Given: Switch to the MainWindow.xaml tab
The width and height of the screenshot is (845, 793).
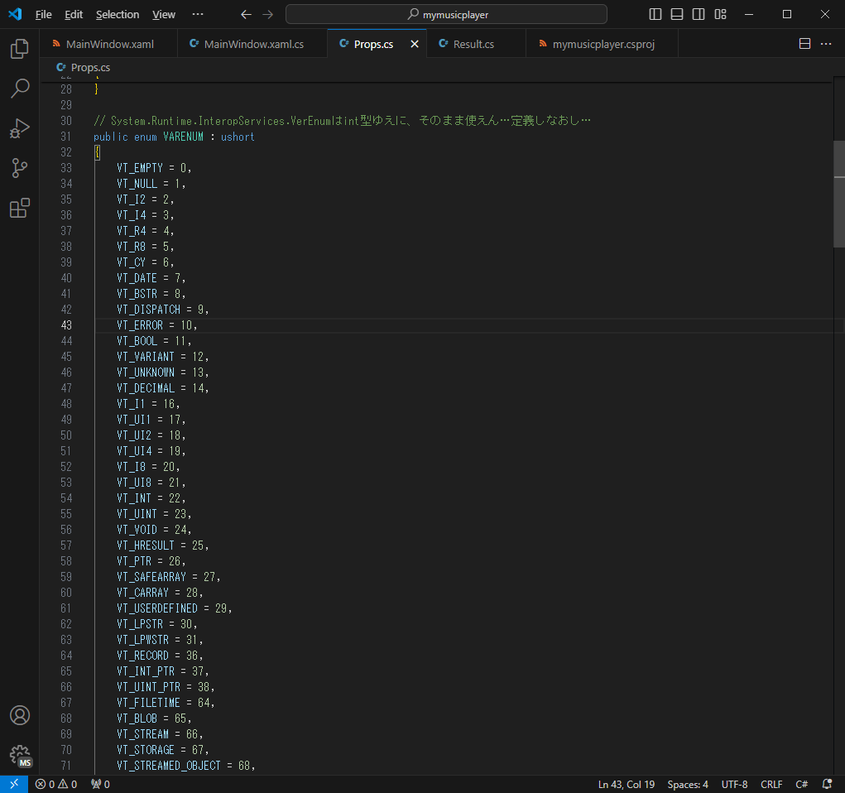Looking at the screenshot, I should click(109, 44).
